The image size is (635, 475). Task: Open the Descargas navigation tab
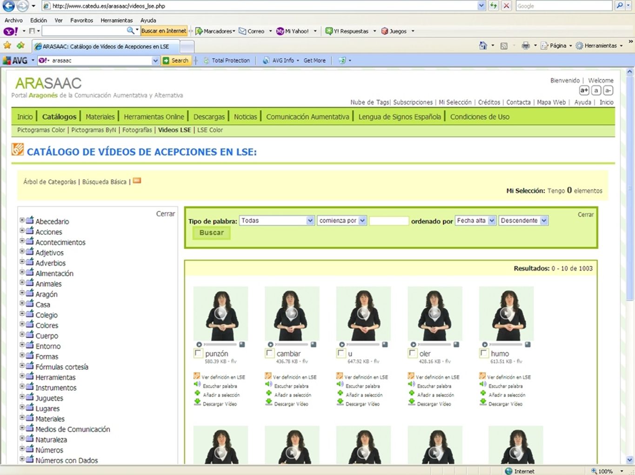[x=209, y=117]
